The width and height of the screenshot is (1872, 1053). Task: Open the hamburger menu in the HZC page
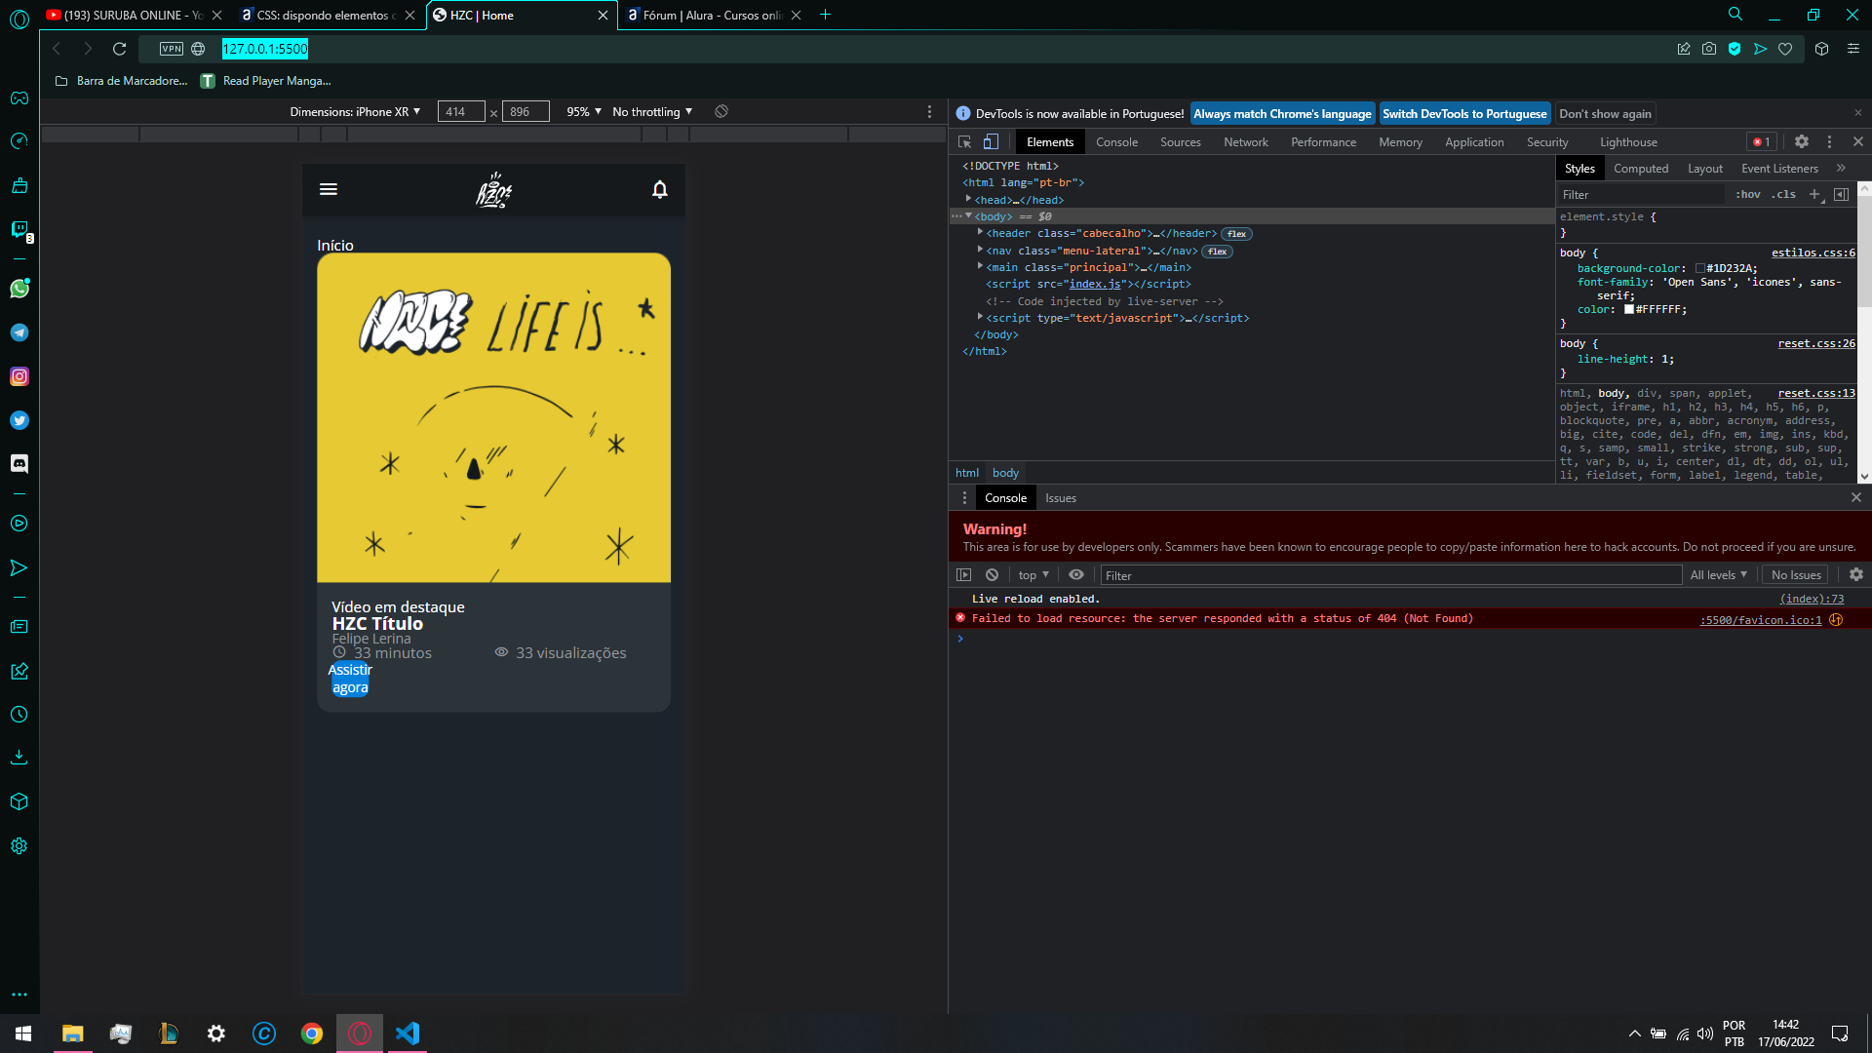point(329,189)
